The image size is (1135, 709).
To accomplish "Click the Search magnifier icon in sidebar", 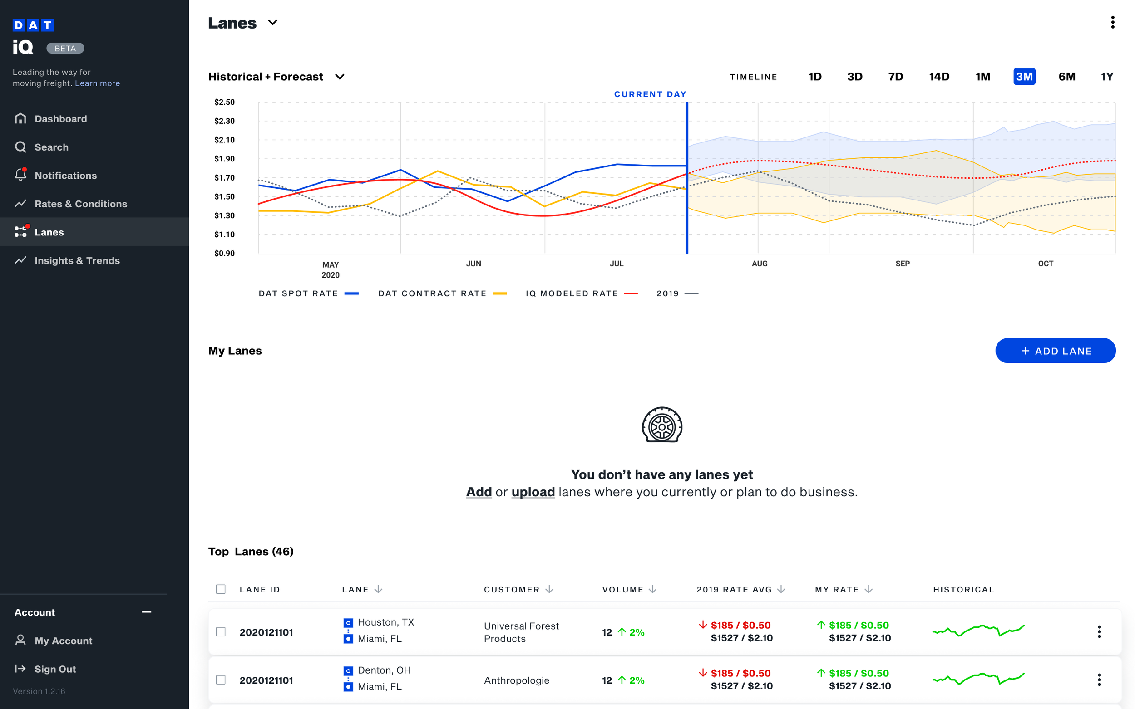I will [20, 147].
